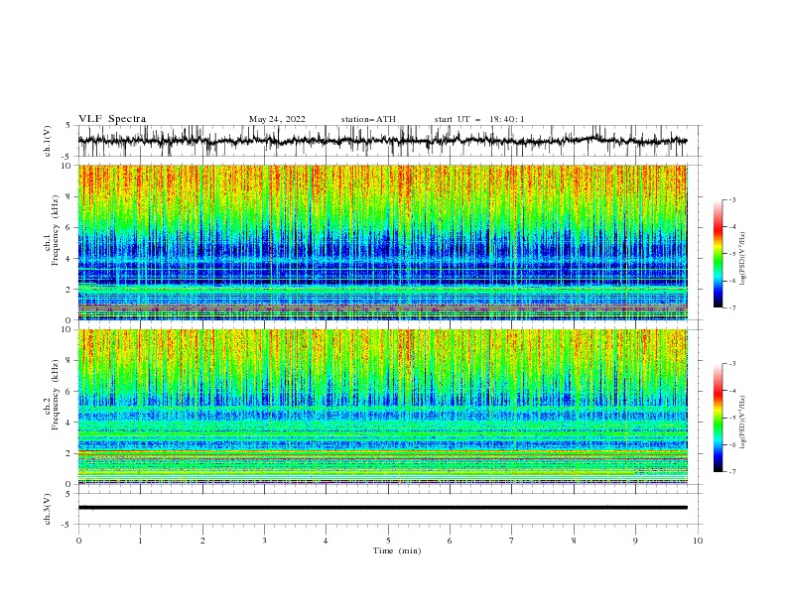Click the "6" tick on ch.2 frequency axis
Screen dimensions: 786x607
[x=69, y=392]
